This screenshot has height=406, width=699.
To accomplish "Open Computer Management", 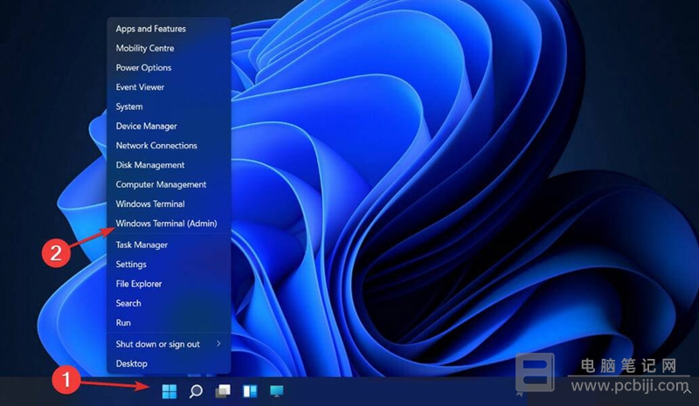I will [x=161, y=184].
